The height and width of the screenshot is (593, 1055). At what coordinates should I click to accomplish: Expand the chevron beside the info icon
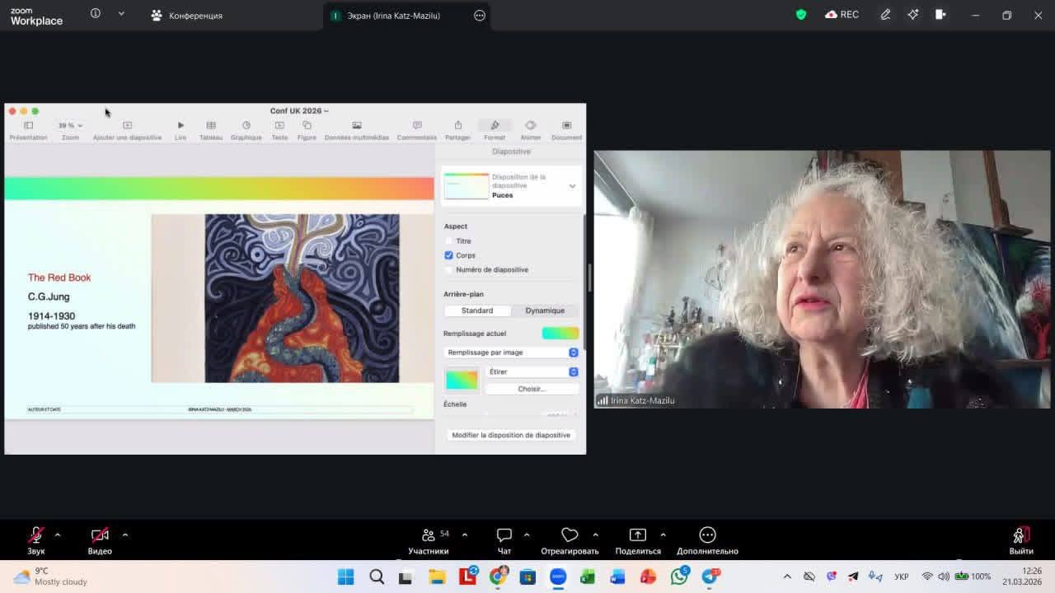click(121, 14)
